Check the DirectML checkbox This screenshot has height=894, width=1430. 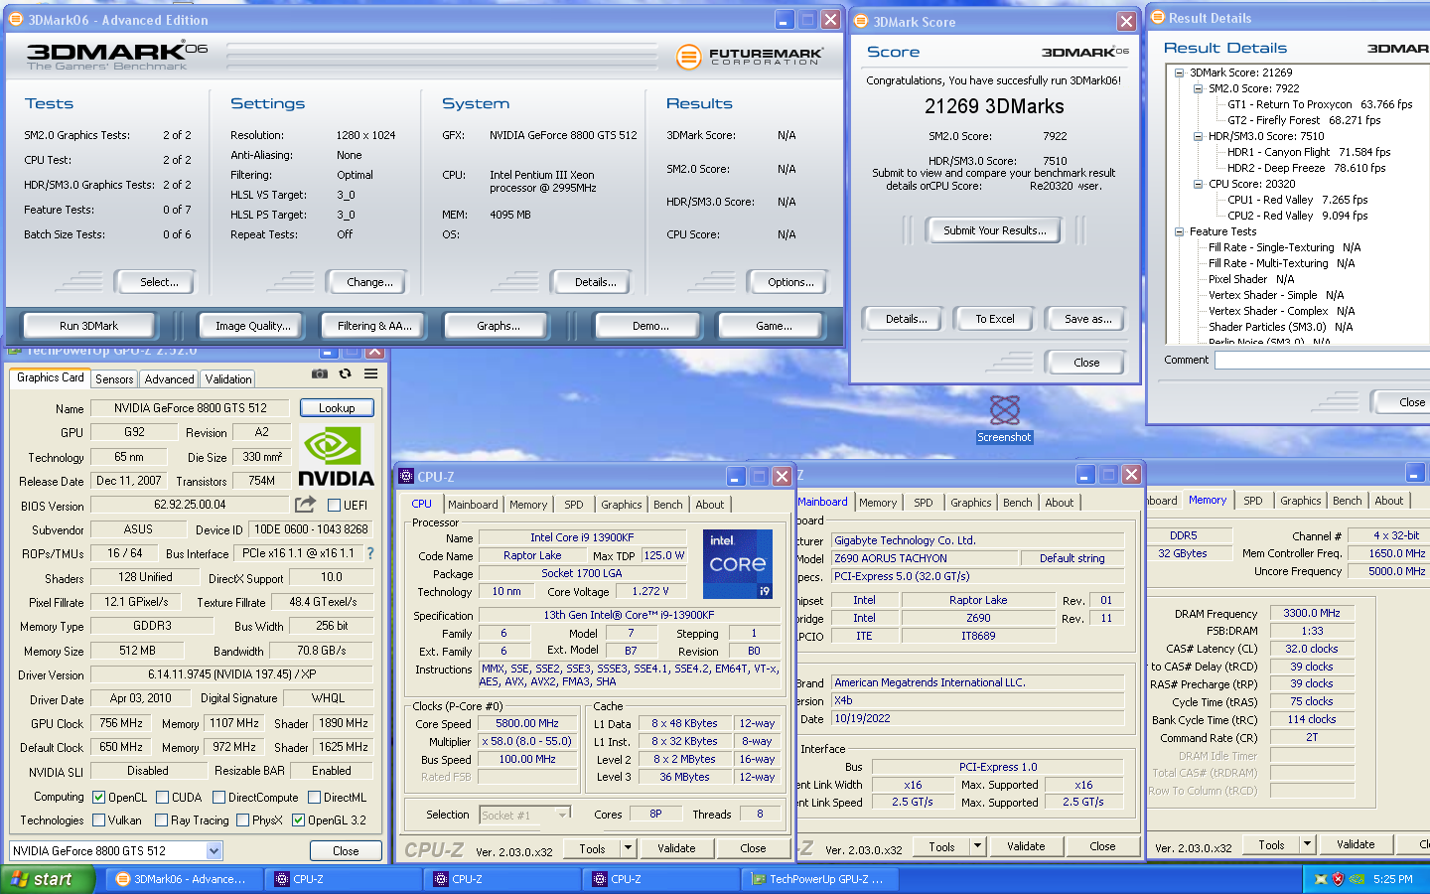(x=314, y=797)
